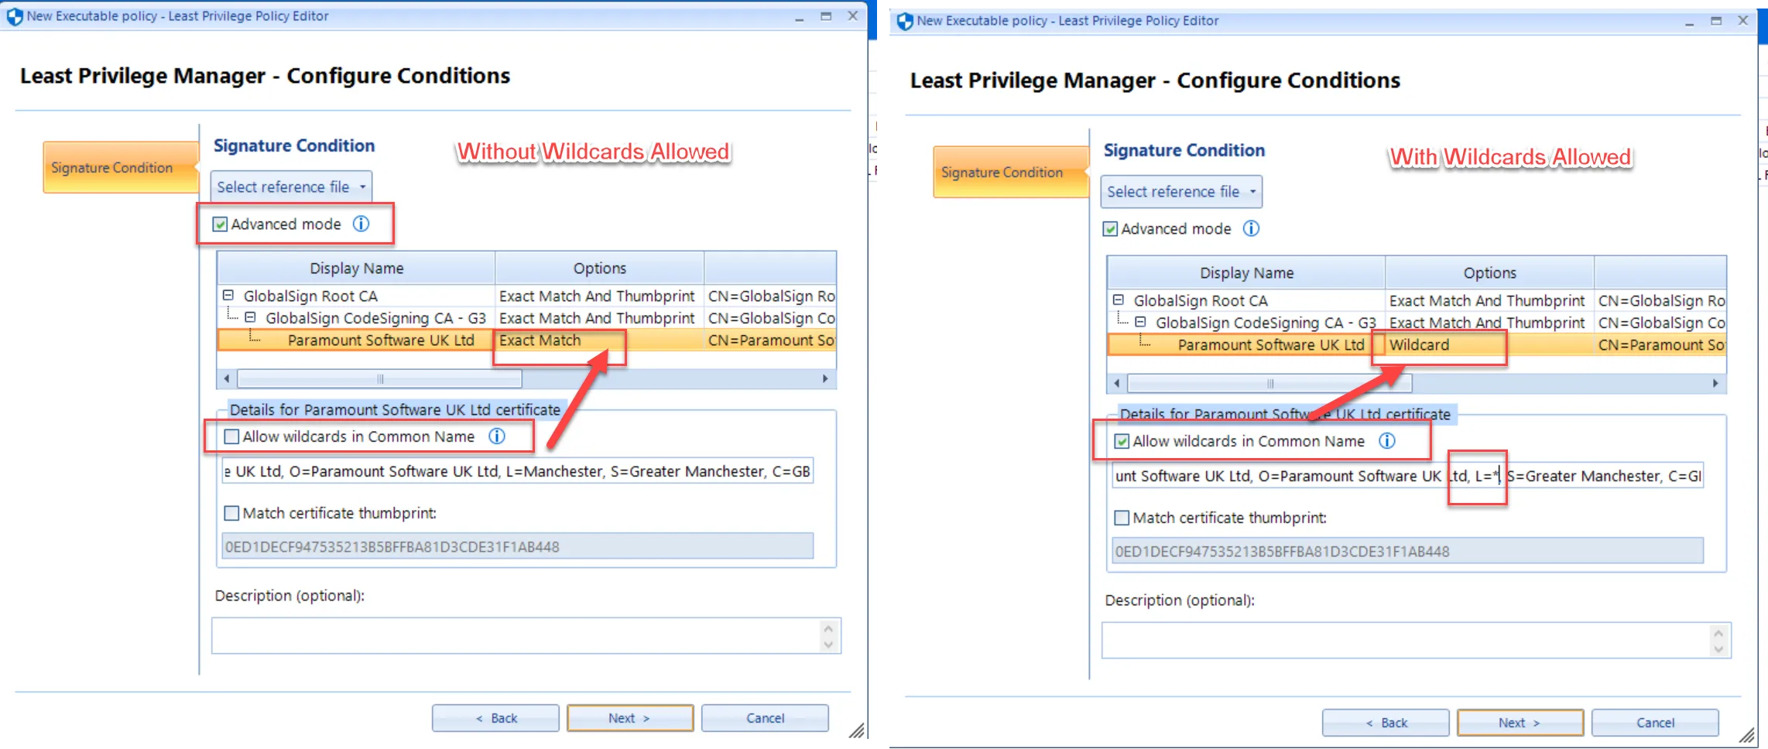Click shield app icon in left window title bar
Image resolution: width=1768 pixels, height=749 pixels.
click(x=15, y=16)
